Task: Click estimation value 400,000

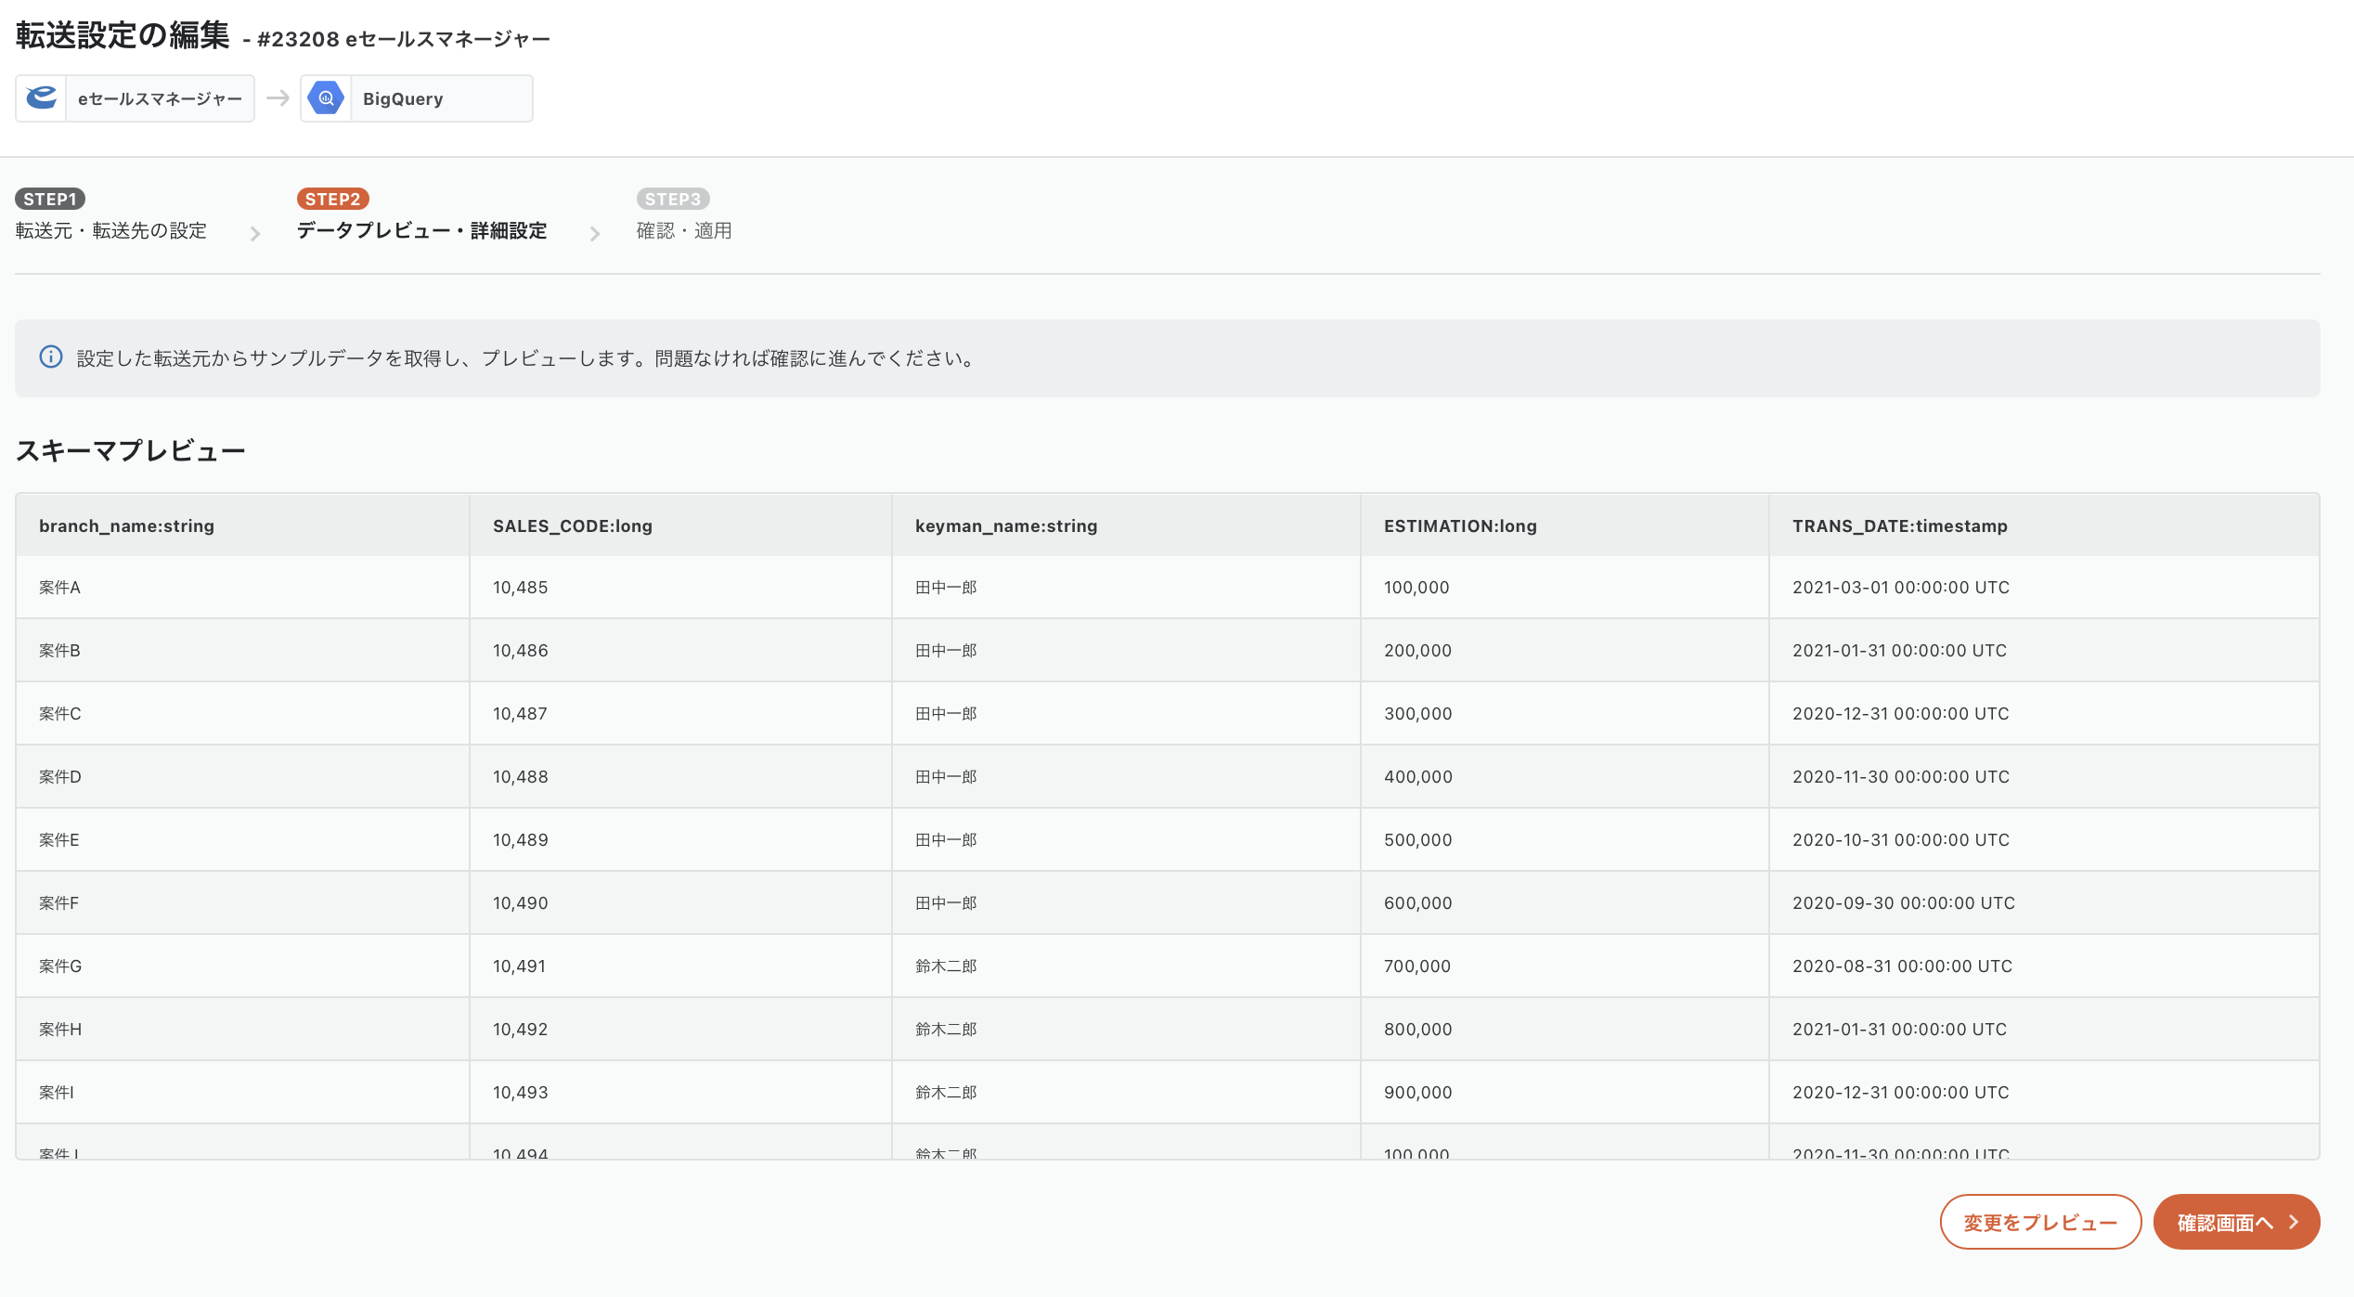Action: click(1417, 776)
